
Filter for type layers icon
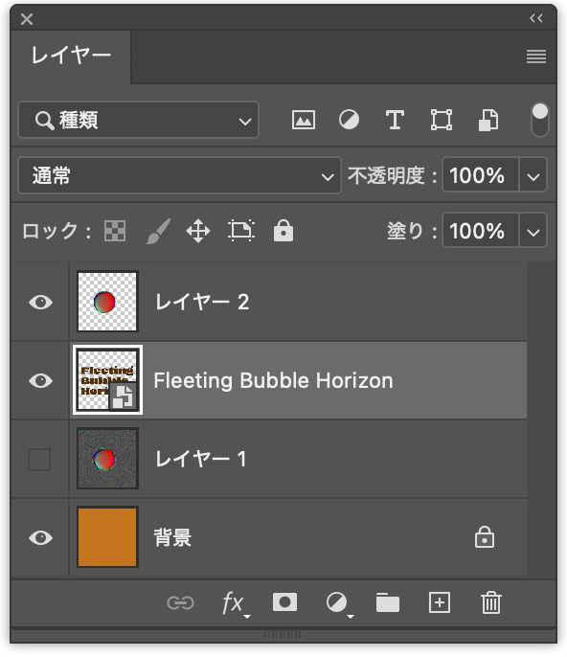[x=395, y=121]
